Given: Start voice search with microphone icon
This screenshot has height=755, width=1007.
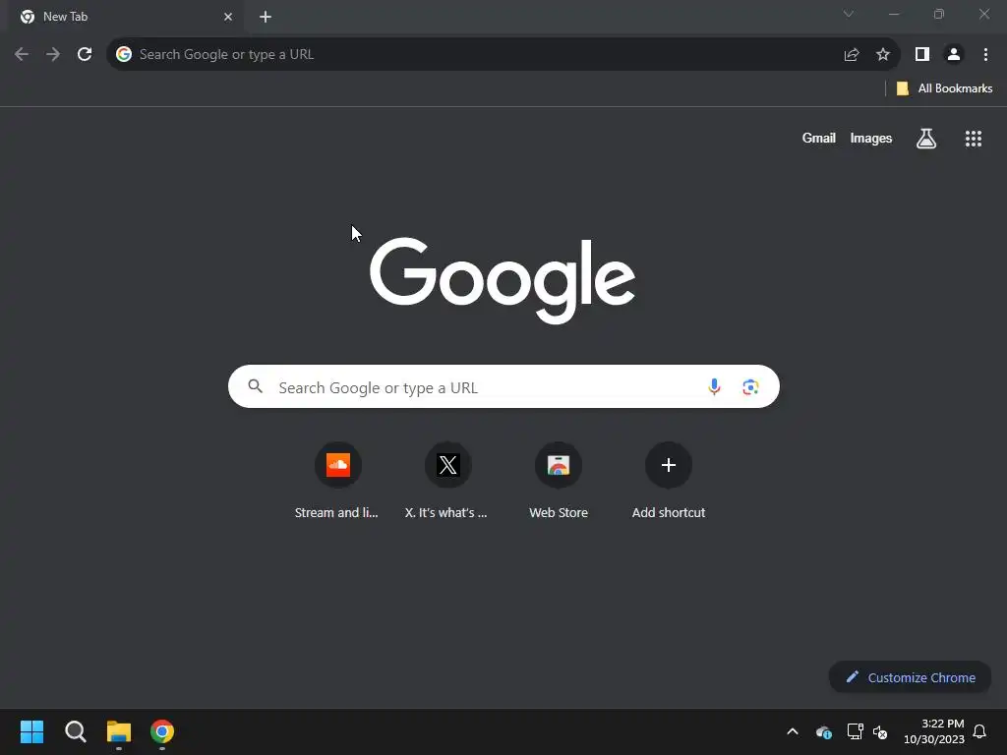Looking at the screenshot, I should [x=714, y=386].
